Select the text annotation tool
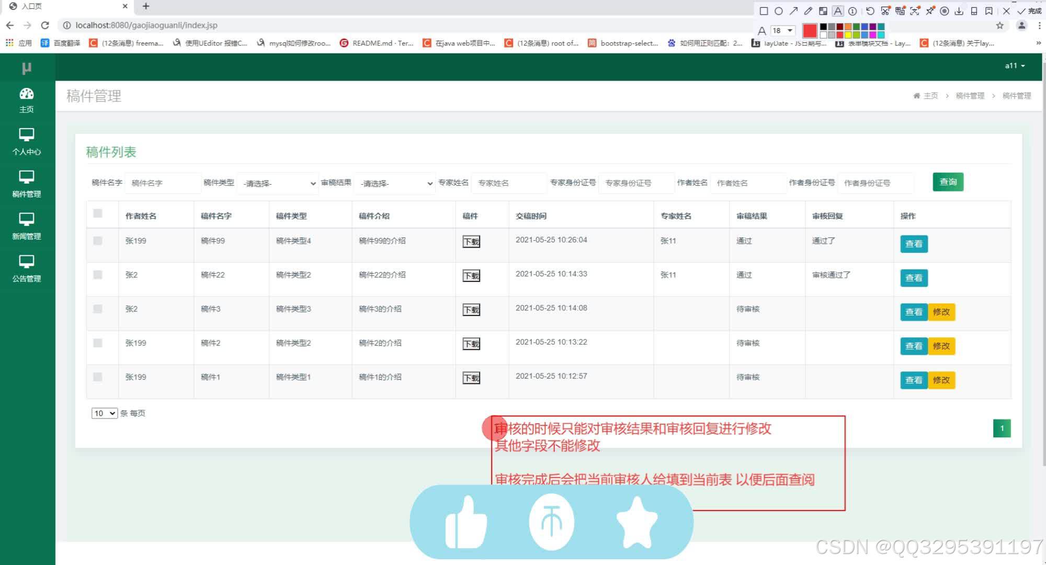This screenshot has height=565, width=1046. tap(838, 11)
